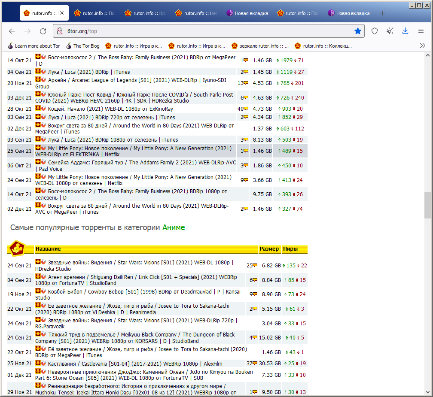Open Castlevania [S01-04] torrent page
This screenshot has height=397, width=433.
click(x=135, y=364)
